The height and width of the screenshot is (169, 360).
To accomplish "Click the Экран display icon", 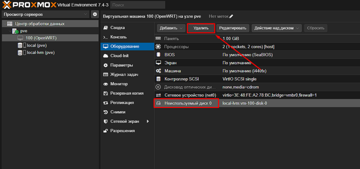I will (158, 63).
